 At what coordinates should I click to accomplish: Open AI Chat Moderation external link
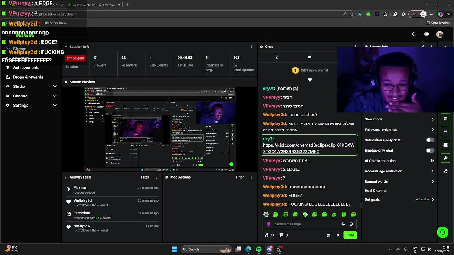(432, 161)
